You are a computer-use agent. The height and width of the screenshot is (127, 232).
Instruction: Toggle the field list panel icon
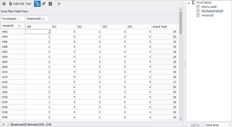(x=37, y=4)
